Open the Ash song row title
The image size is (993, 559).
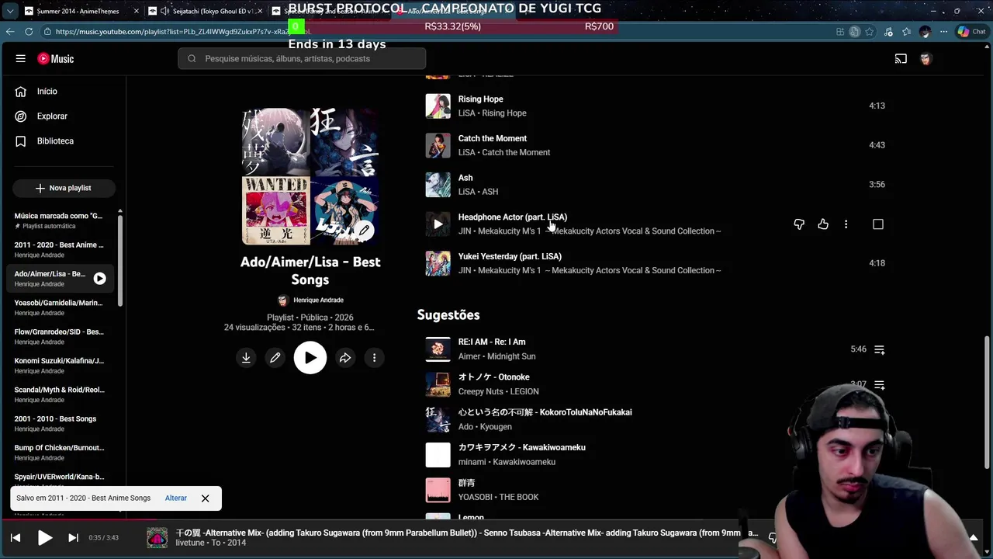point(465,178)
